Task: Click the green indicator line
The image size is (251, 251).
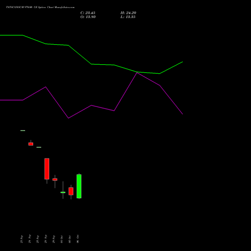Action: (x=91, y=64)
